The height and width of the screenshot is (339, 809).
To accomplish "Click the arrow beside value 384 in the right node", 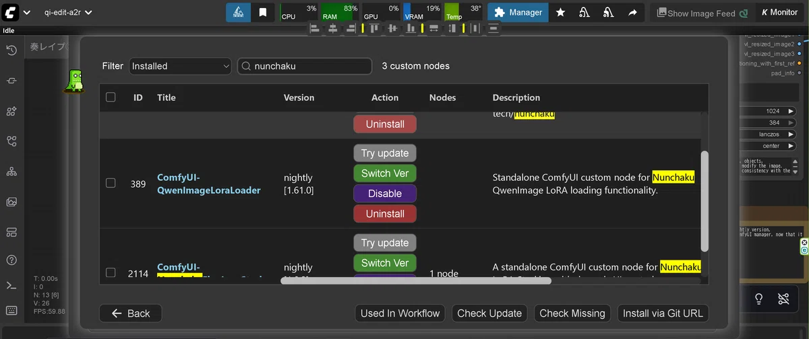I will click(792, 122).
